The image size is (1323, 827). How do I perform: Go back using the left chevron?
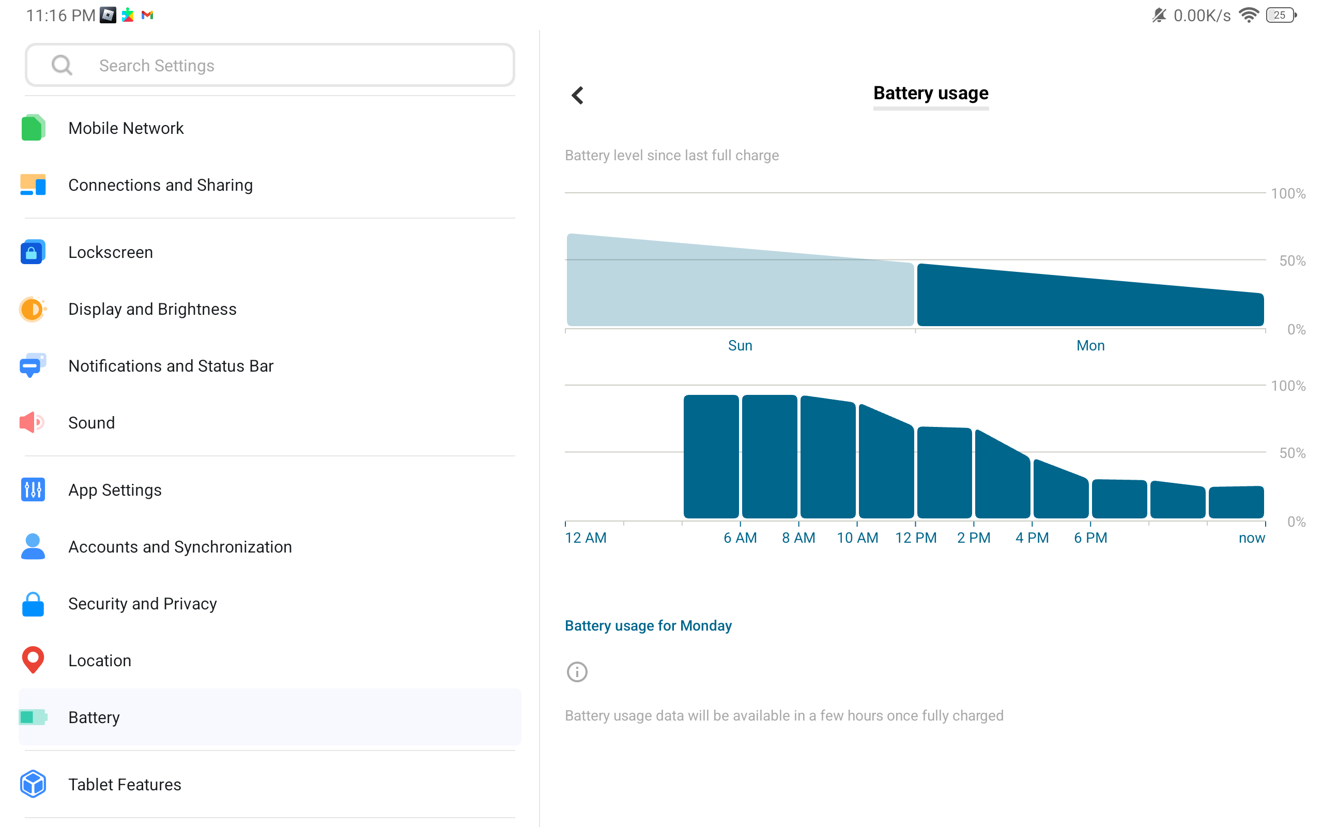[578, 95]
